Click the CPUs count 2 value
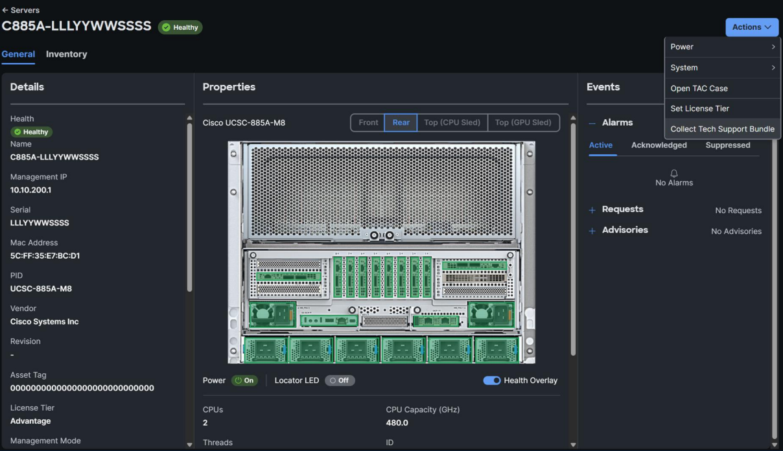 pyautogui.click(x=205, y=422)
